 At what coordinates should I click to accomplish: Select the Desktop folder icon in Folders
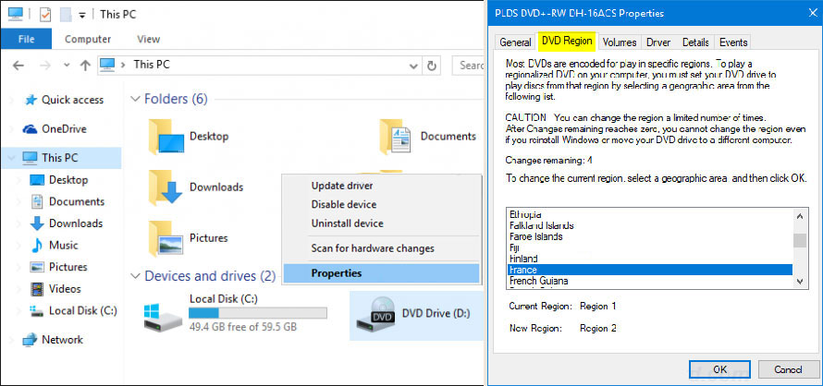[166, 137]
